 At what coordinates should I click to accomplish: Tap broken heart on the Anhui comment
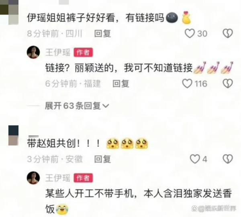coord(228,159)
